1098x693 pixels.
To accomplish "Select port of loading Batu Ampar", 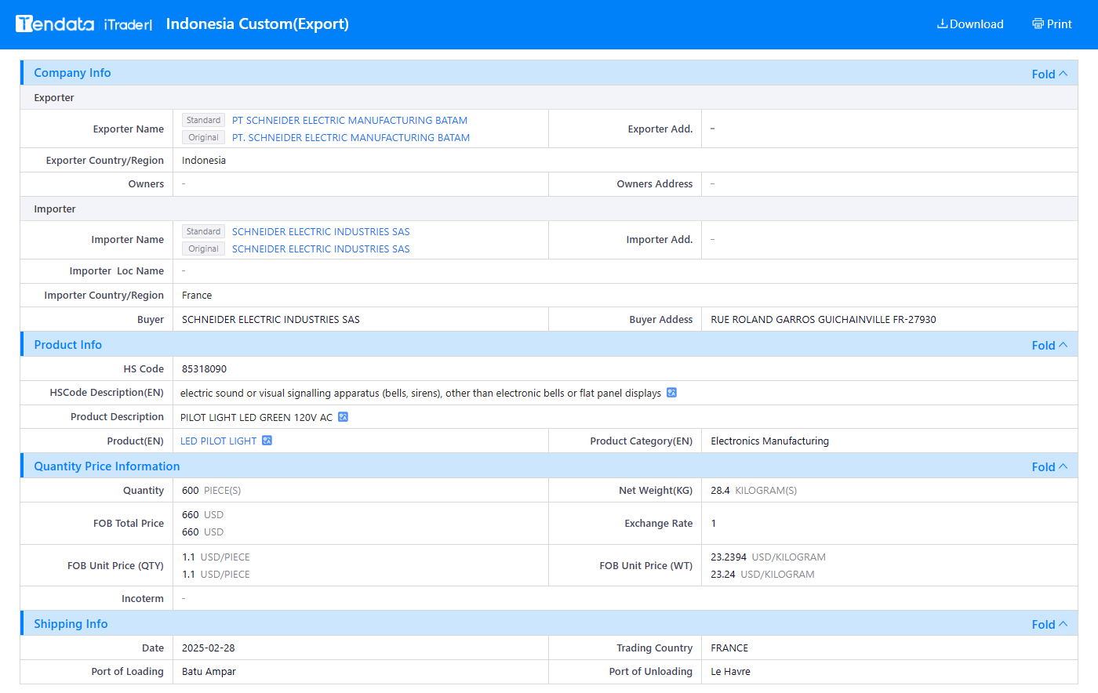I will tap(209, 671).
